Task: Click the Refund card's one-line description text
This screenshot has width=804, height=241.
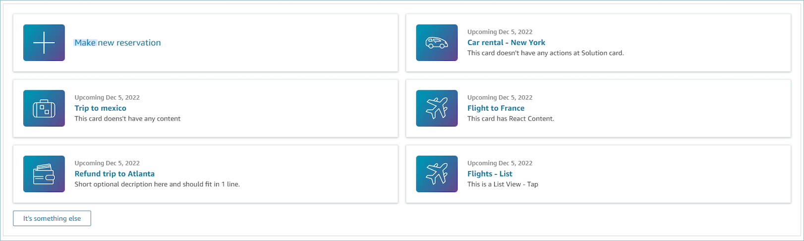Action: click(x=157, y=184)
